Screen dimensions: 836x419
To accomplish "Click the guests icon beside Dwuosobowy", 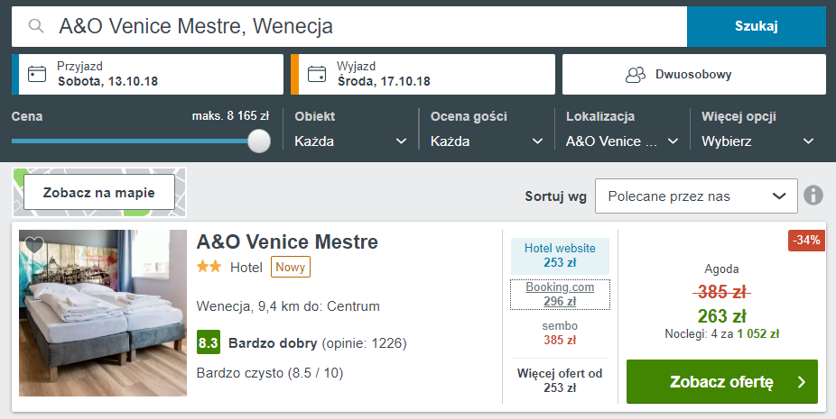I will pyautogui.click(x=635, y=75).
